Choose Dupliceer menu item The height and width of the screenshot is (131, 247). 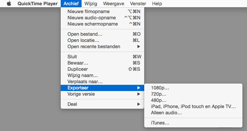click(x=102, y=69)
